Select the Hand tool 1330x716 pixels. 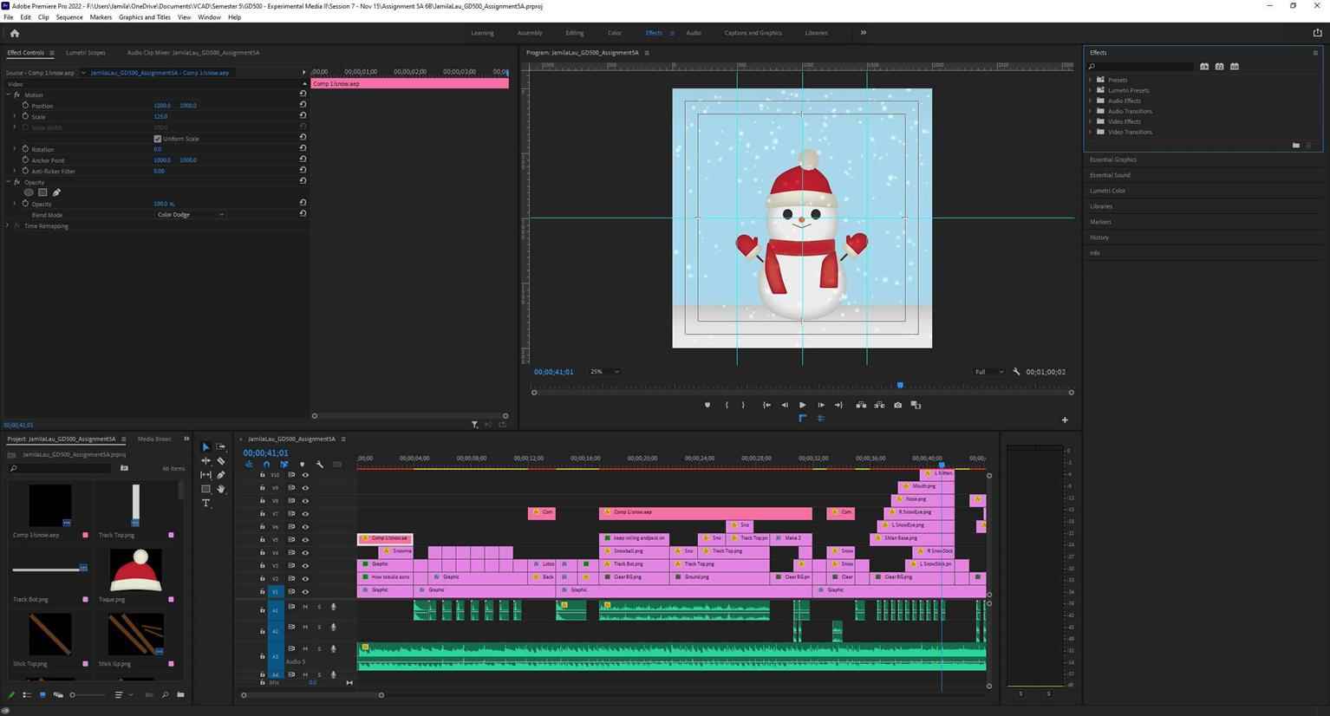point(221,489)
